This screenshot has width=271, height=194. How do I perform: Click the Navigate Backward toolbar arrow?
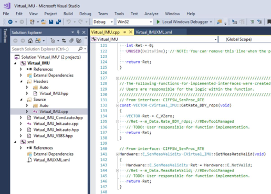point(11,22)
